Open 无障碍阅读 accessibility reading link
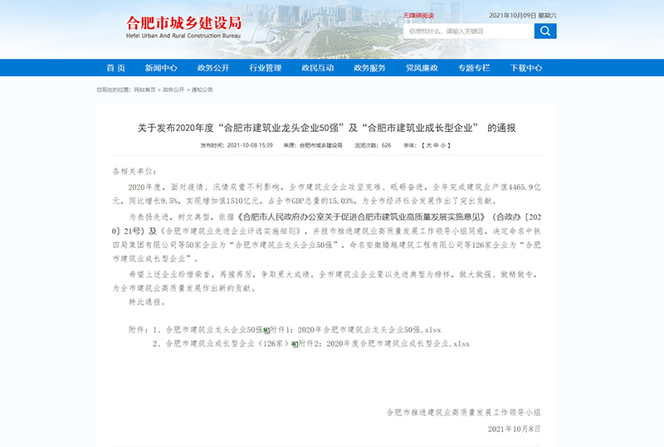This screenshot has width=664, height=447. (x=418, y=15)
